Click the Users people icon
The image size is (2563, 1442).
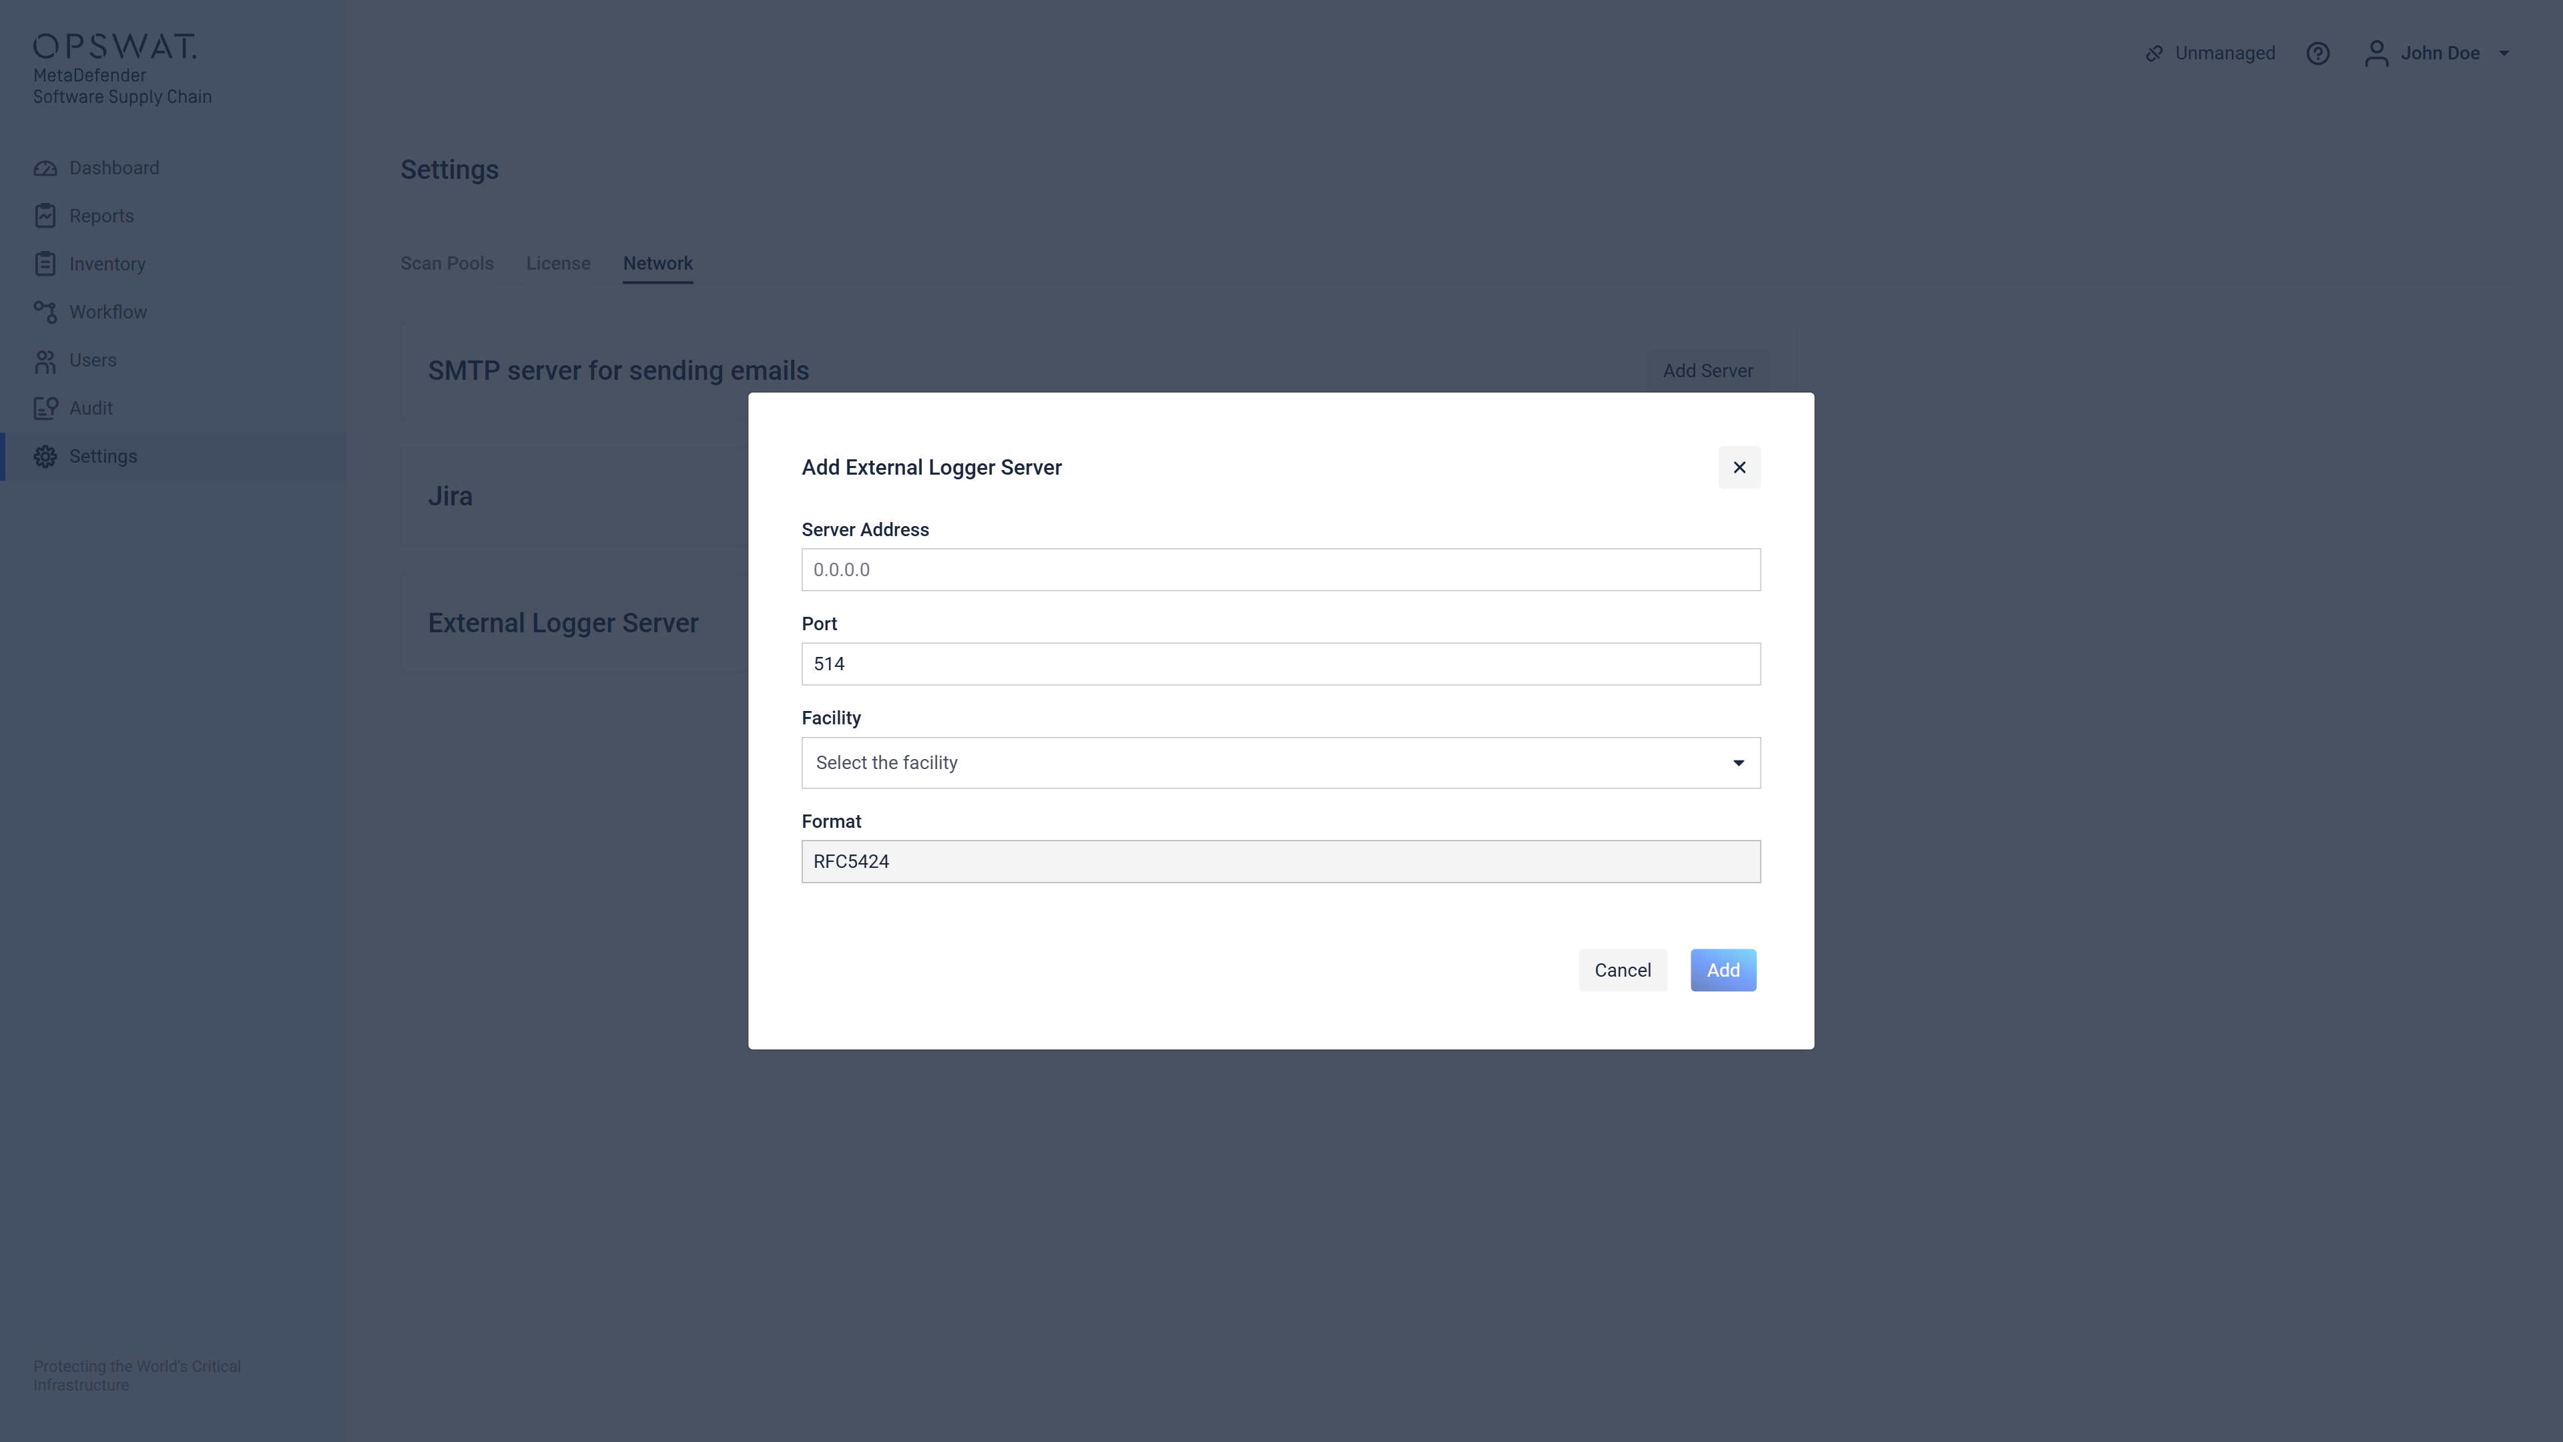tap(45, 360)
